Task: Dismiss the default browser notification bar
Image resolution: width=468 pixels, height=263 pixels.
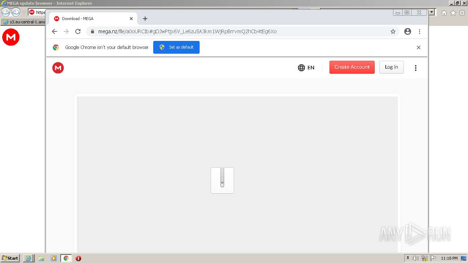Action: (x=419, y=47)
